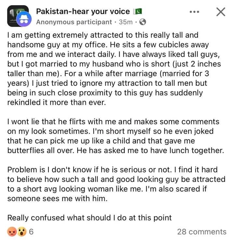Click the Anonymous participant label
The height and width of the screenshot is (245, 234).
click(74, 22)
